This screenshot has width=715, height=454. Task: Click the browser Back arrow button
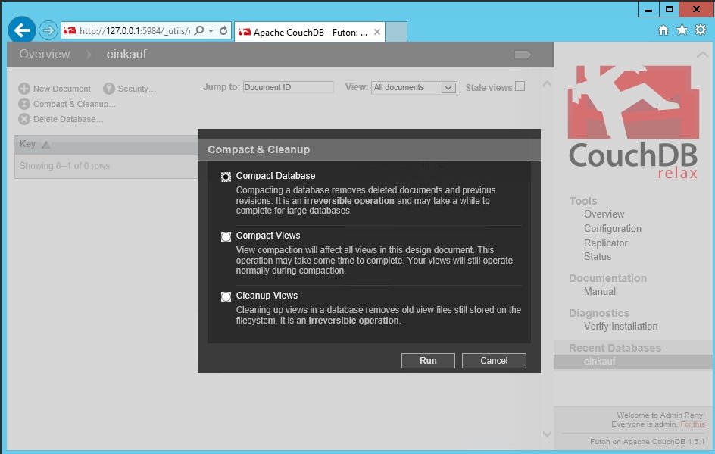[x=23, y=30]
